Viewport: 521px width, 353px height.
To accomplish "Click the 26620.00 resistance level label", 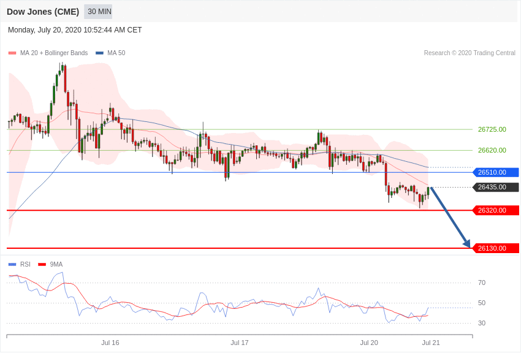I will click(492, 150).
